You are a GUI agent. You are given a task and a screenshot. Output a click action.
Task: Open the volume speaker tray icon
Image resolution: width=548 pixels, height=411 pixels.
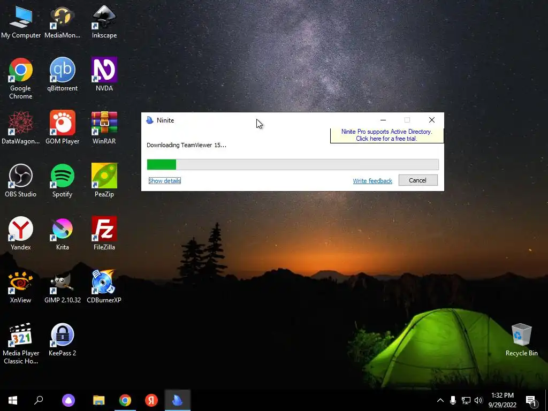click(478, 400)
